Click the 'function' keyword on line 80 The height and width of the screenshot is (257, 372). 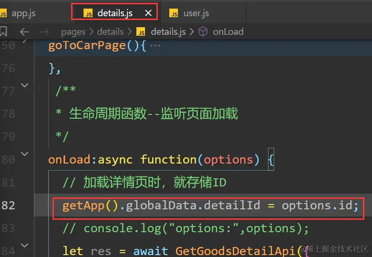pos(168,160)
